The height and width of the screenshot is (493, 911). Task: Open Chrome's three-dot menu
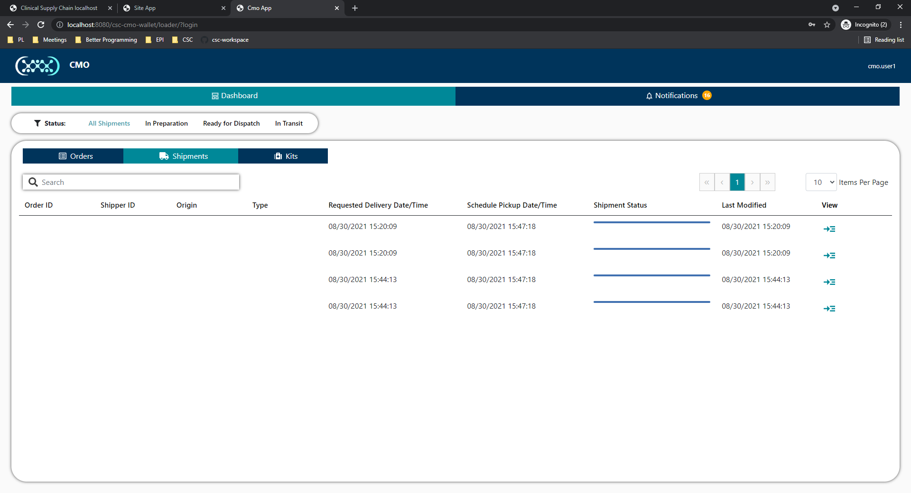point(901,25)
